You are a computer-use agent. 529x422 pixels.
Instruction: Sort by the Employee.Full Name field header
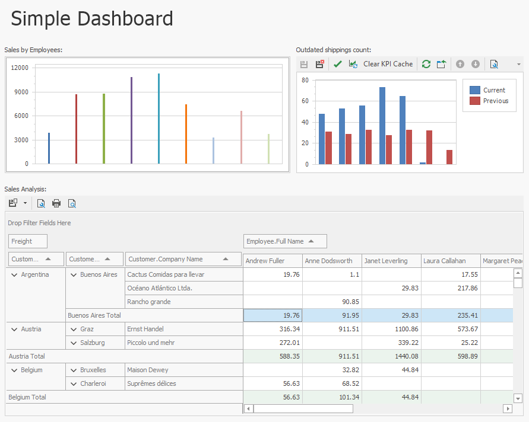pos(285,241)
